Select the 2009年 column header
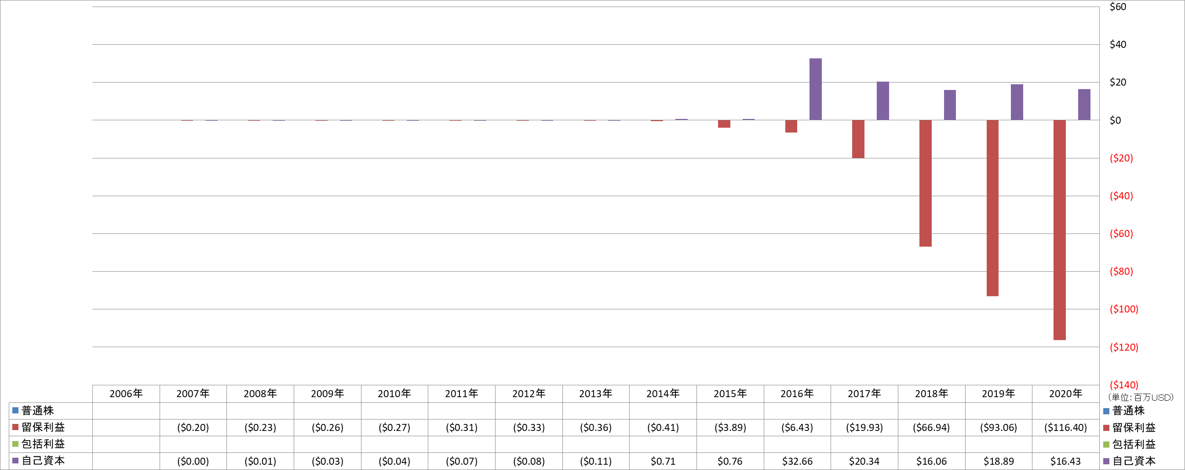Screen dimensions: 1185x470 pyautogui.click(x=328, y=394)
